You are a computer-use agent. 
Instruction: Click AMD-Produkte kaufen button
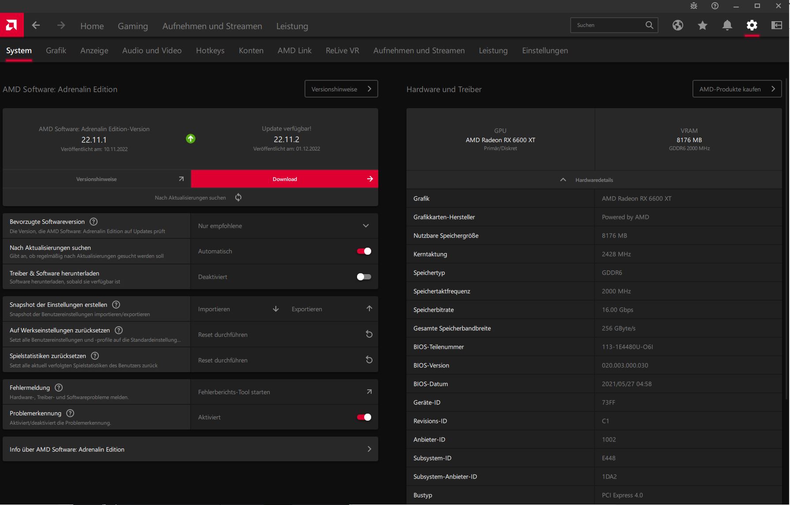[x=737, y=89]
